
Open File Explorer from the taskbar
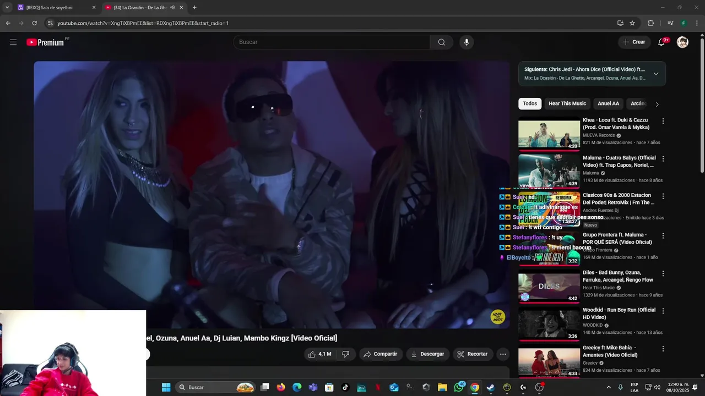point(442,387)
